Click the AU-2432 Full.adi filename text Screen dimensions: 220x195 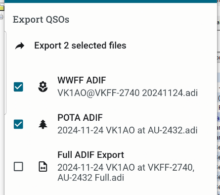[90, 178]
